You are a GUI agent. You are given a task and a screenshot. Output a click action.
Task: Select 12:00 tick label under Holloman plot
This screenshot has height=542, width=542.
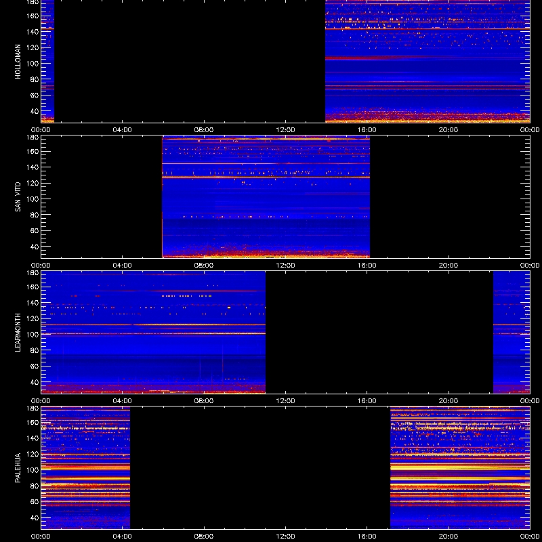pos(285,130)
